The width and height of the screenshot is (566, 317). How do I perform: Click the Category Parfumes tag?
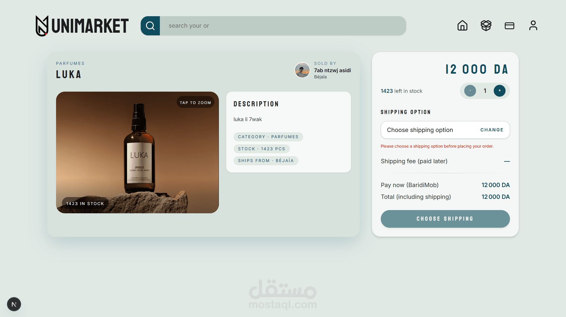[x=268, y=137]
